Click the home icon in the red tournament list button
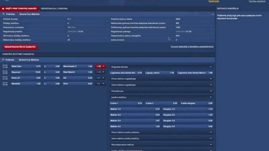Viewport: 269px width, 151px height. 3,8
